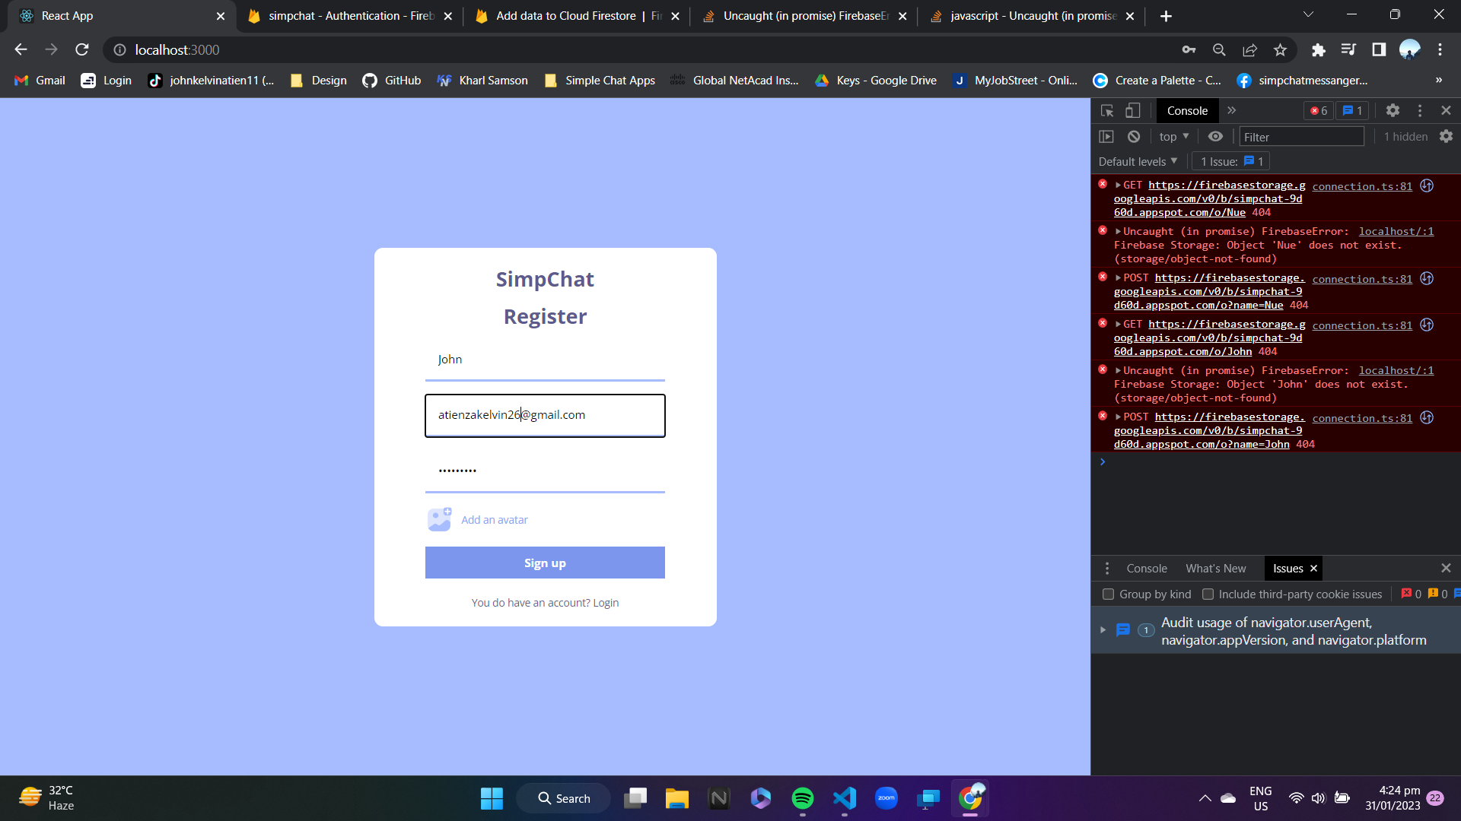Click the Login link on register page
This screenshot has width=1461, height=821.
[606, 603]
